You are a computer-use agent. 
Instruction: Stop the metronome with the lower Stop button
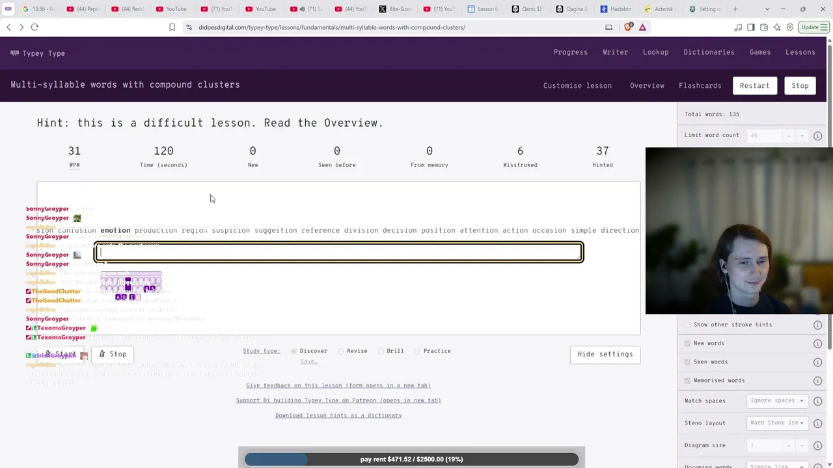pos(113,354)
